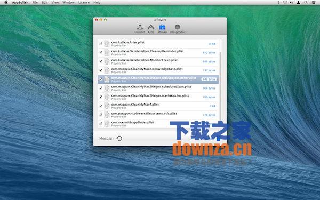Open Spotlight search in menu bar
Image resolution: width=320 pixels, height=200 pixels.
(x=306, y=3)
